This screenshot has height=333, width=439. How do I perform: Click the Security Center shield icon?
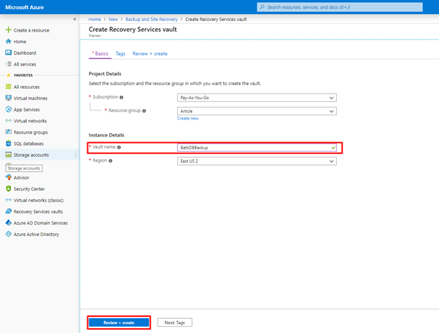click(8, 189)
